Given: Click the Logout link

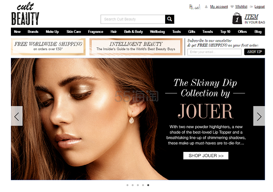Looking at the screenshot, I should pyautogui.click(x=259, y=7).
